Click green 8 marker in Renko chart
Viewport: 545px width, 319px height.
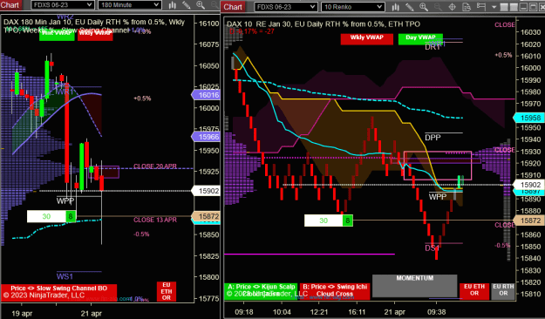[x=348, y=221]
